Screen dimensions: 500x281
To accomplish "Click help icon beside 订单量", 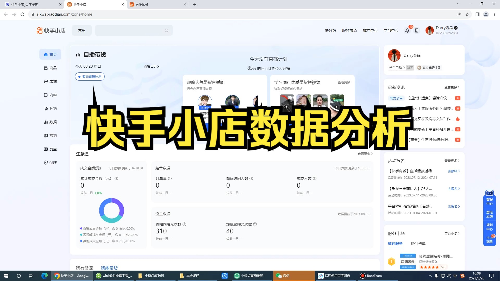I will pyautogui.click(x=170, y=178).
